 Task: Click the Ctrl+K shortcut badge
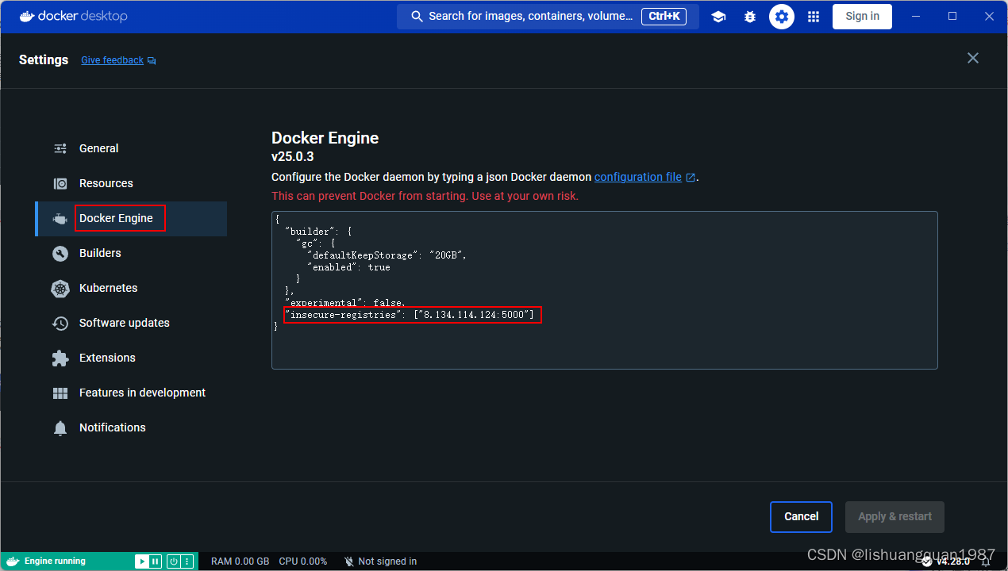pos(664,16)
